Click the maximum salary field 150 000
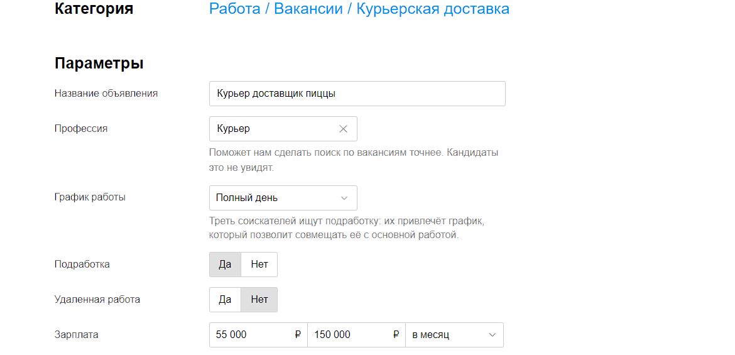The height and width of the screenshot is (355, 735). click(349, 335)
